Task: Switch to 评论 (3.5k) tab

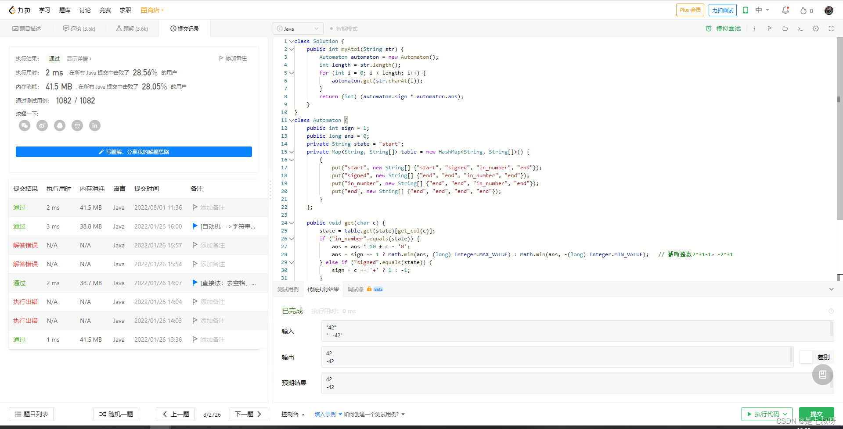Action: pyautogui.click(x=79, y=29)
